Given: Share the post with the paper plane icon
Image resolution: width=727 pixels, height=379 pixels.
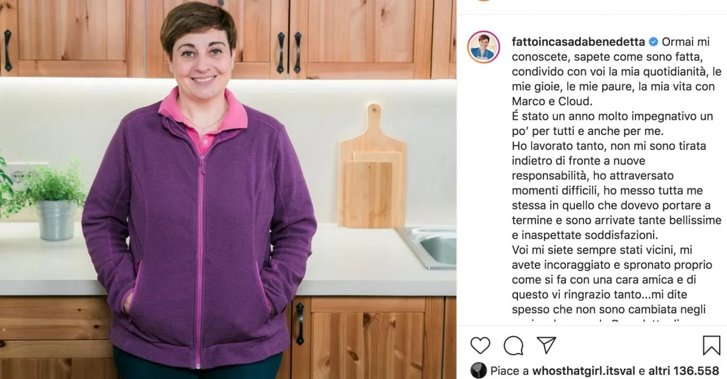Looking at the screenshot, I should pyautogui.click(x=546, y=345).
